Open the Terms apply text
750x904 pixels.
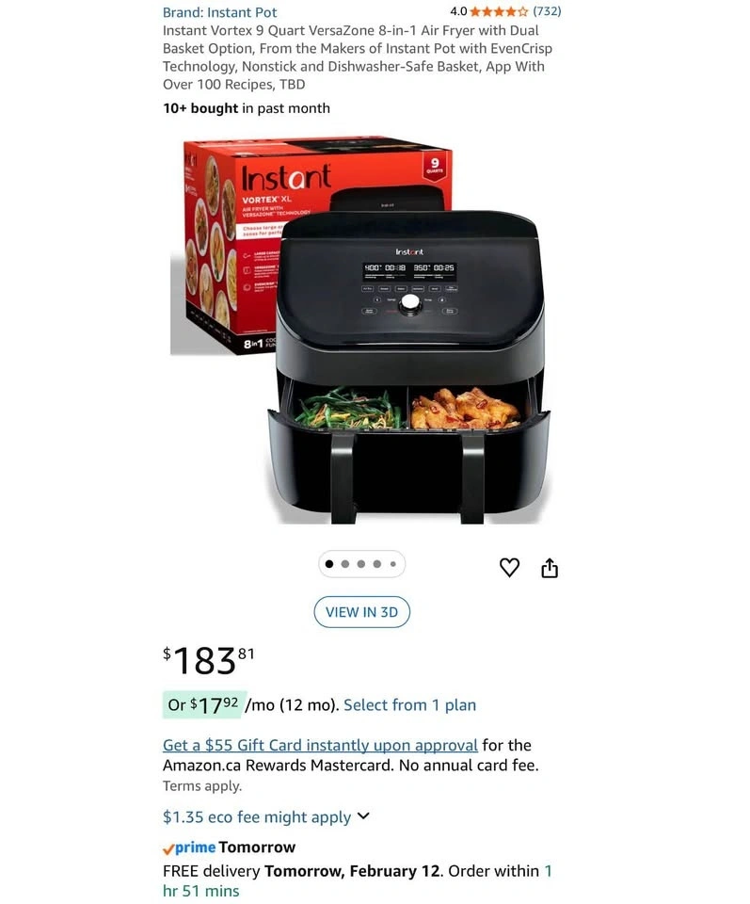202,785
